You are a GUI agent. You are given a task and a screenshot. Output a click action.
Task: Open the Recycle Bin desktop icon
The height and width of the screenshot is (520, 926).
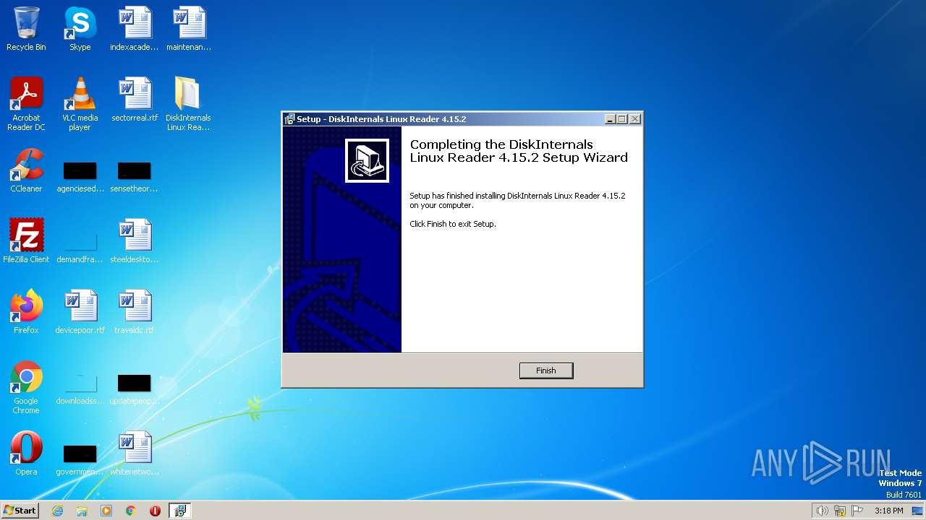(26, 29)
